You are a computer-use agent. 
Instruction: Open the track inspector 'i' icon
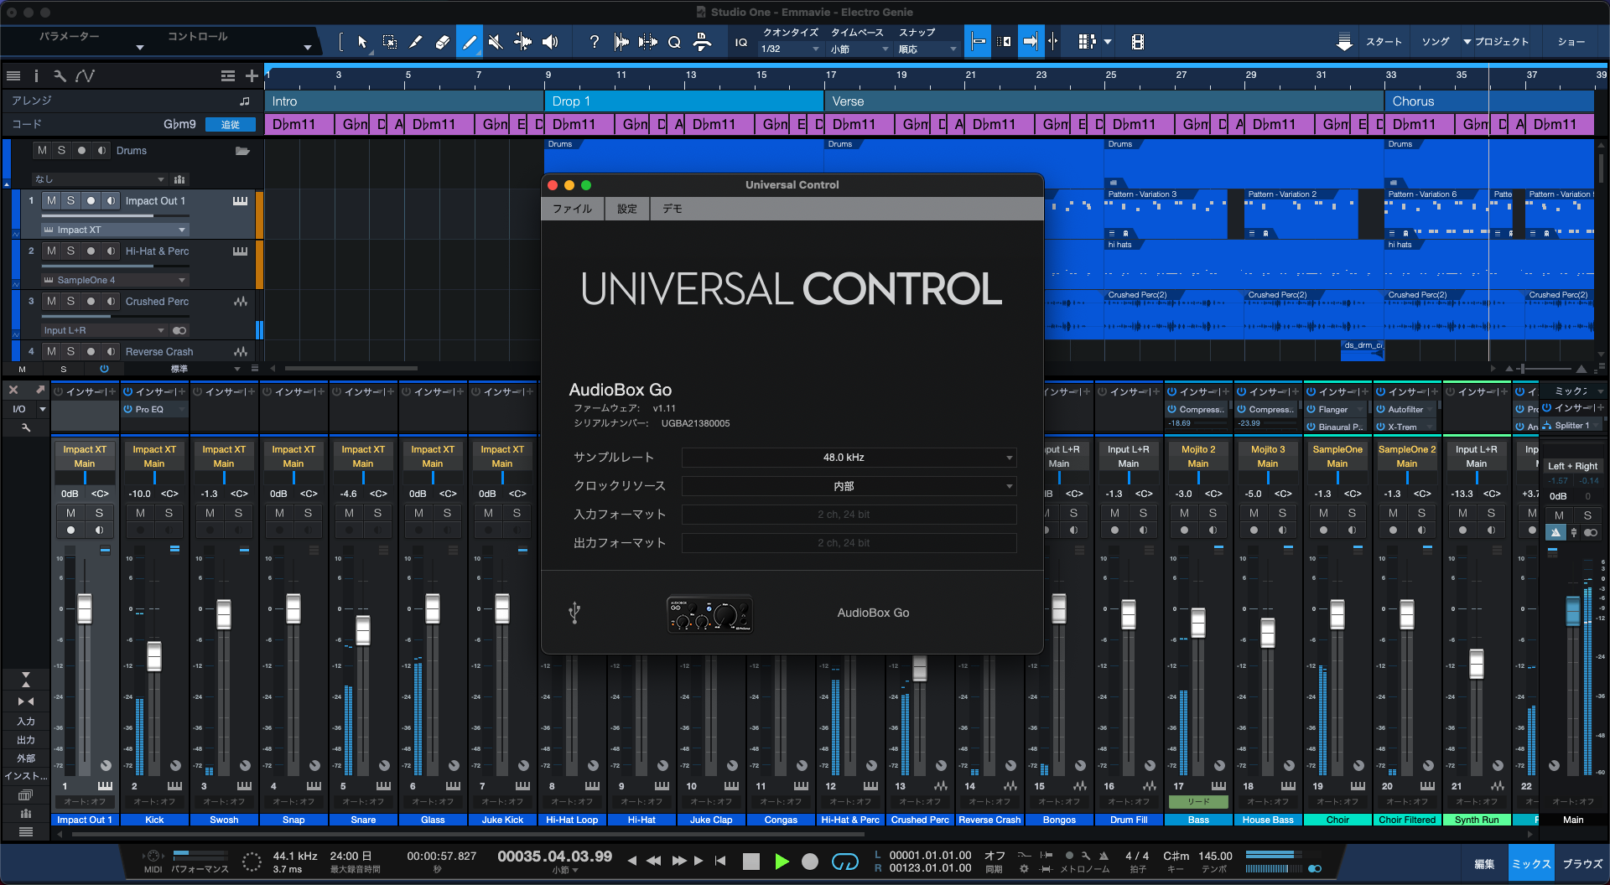pos(36,75)
